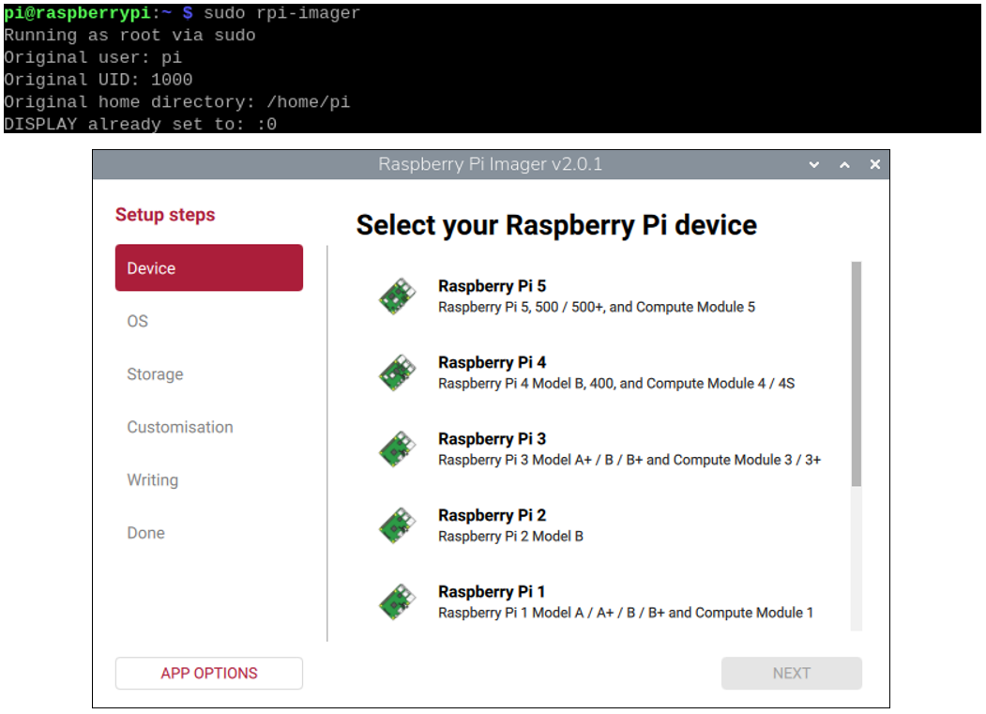Click 'Raspberry Pi 1 Model A / A+' description
986x714 pixels.
[x=626, y=613]
